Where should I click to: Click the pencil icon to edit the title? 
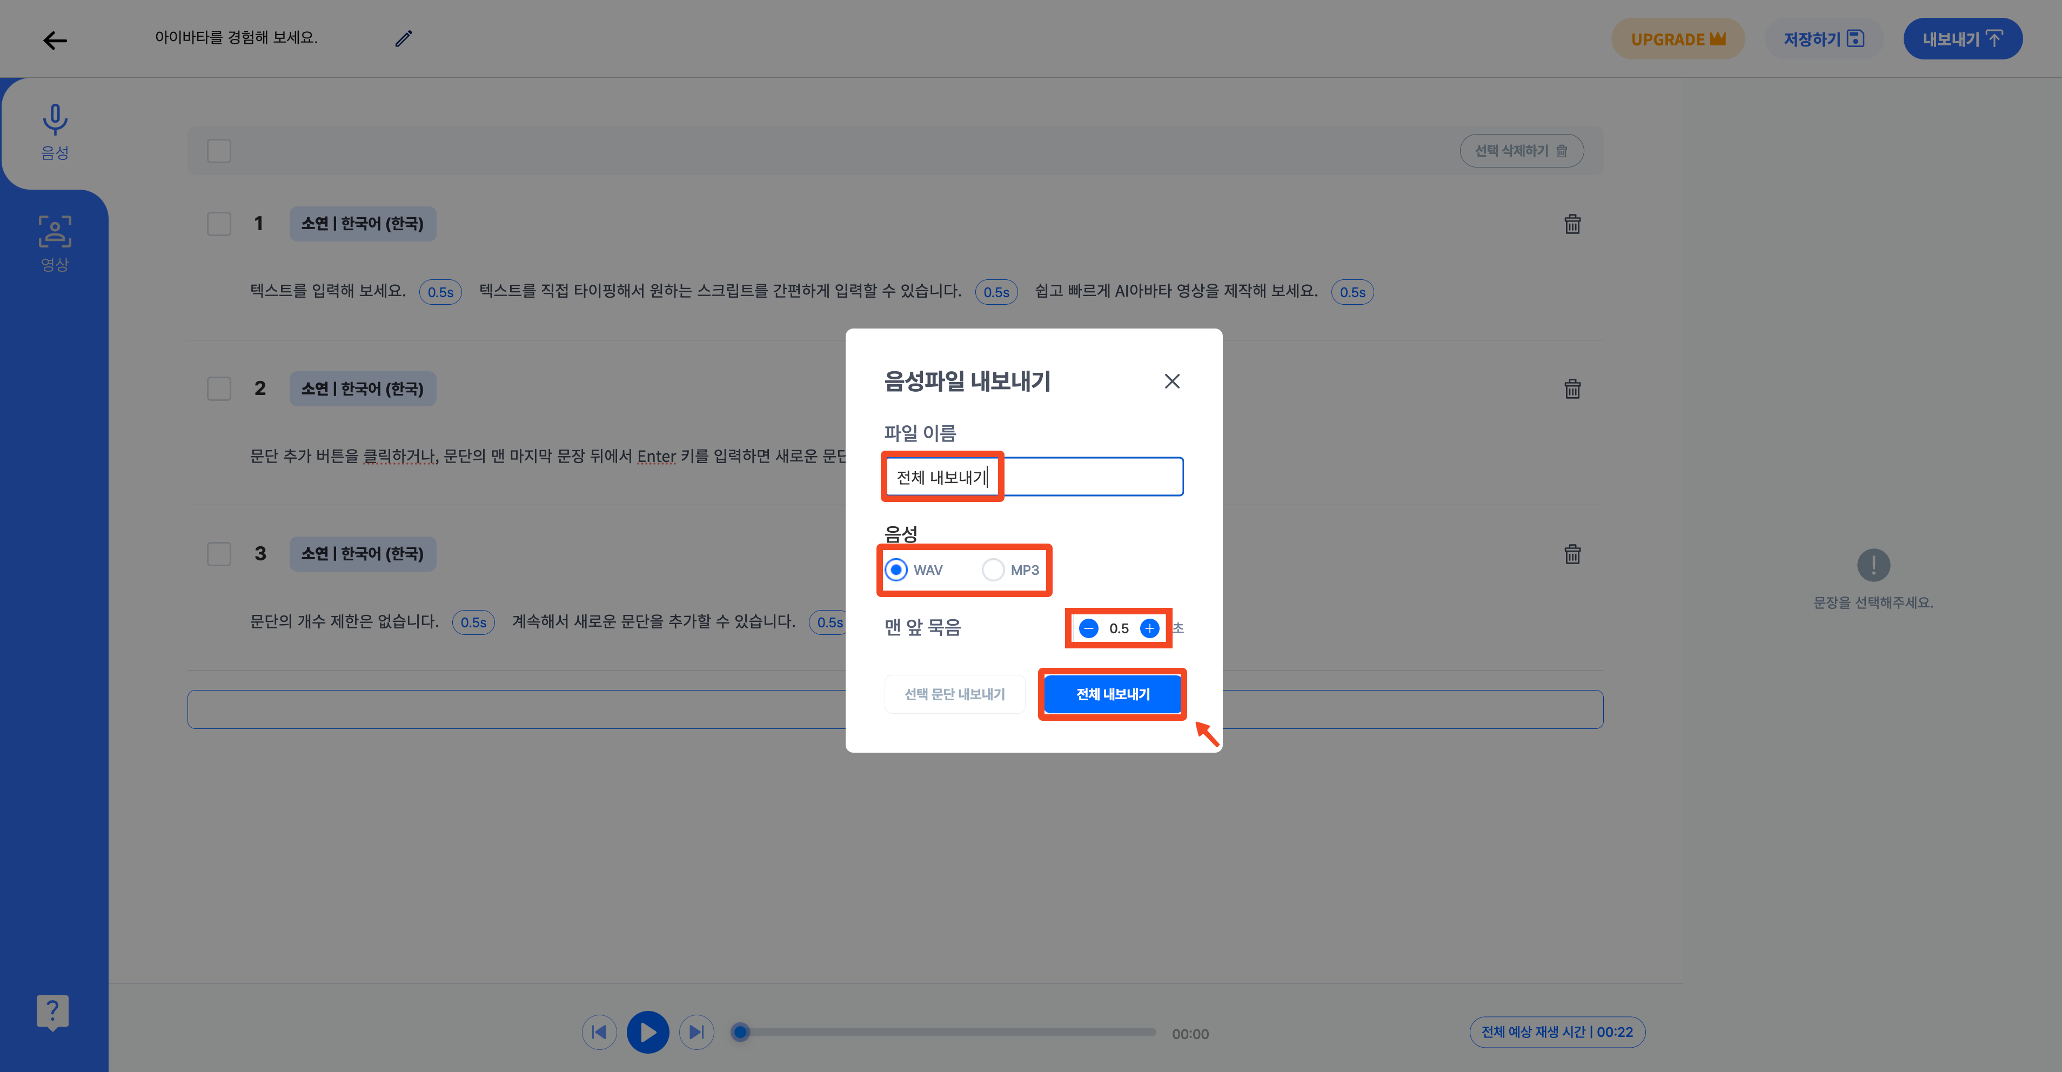pos(404,38)
